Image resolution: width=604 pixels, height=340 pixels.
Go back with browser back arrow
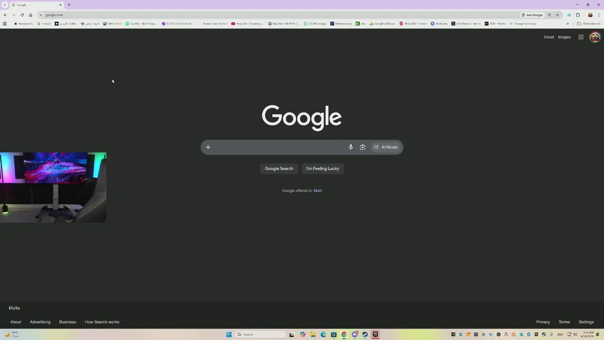(5, 15)
